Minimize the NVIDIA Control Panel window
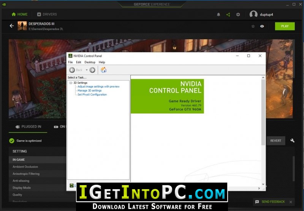Image resolution: width=304 pixels, height=211 pixels. [x=237, y=56]
